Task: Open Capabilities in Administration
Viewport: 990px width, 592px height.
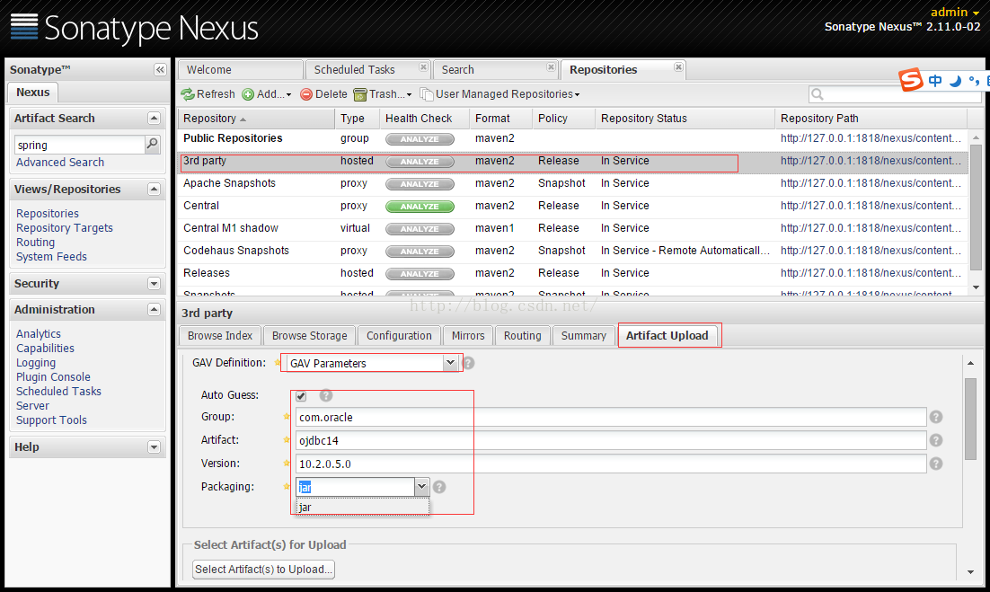Action: point(45,349)
